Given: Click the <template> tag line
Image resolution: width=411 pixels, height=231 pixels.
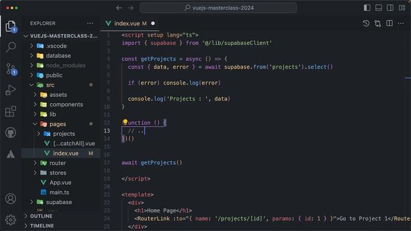Looking at the screenshot, I should click(137, 194).
